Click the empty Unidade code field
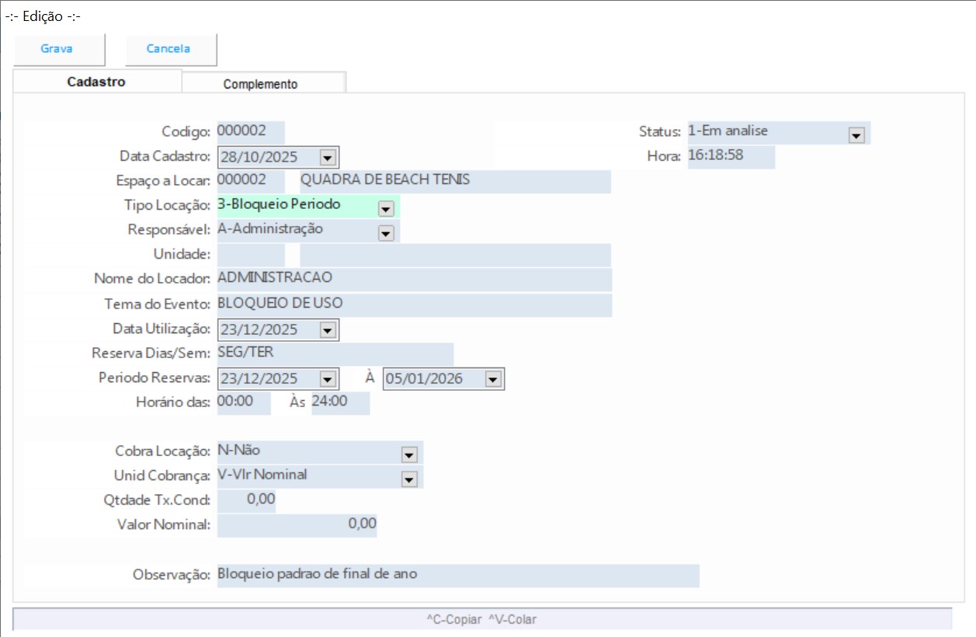This screenshot has height=637, width=976. click(x=251, y=255)
